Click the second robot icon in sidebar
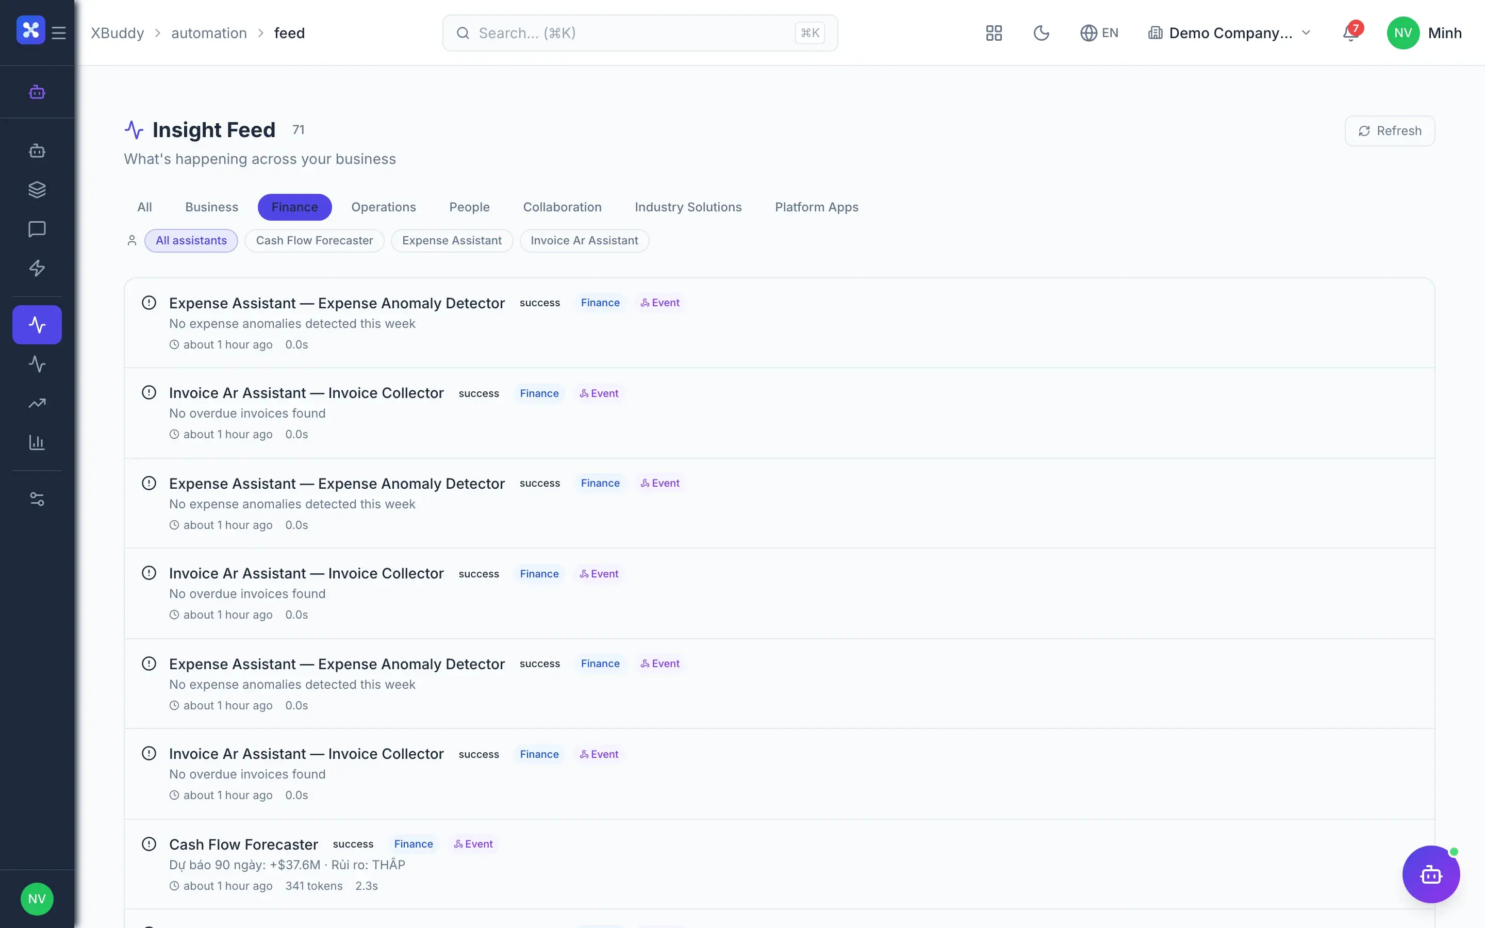Image resolution: width=1485 pixels, height=928 pixels. pyautogui.click(x=37, y=151)
